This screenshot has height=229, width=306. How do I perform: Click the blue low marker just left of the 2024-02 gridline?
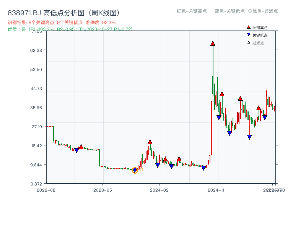[158, 165]
